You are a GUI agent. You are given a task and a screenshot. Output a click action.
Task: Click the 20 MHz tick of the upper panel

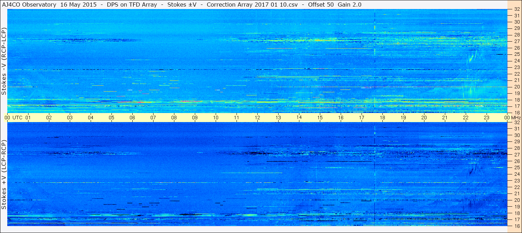(x=517, y=87)
